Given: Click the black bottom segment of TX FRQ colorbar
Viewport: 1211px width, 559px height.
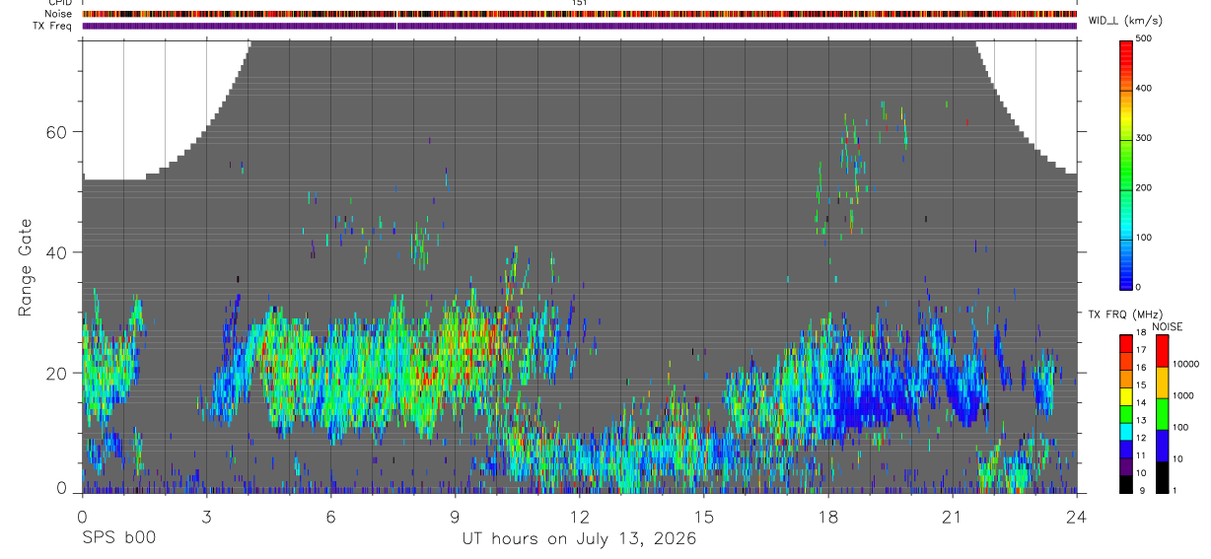Looking at the screenshot, I should [x=1126, y=485].
